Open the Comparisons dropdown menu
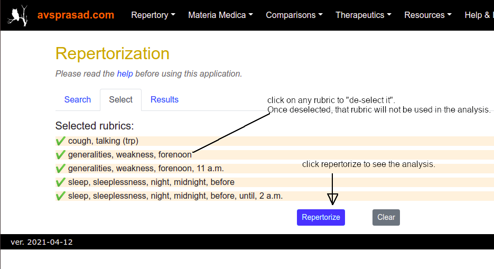Viewport: 494px width, 269px height. pyautogui.click(x=294, y=15)
